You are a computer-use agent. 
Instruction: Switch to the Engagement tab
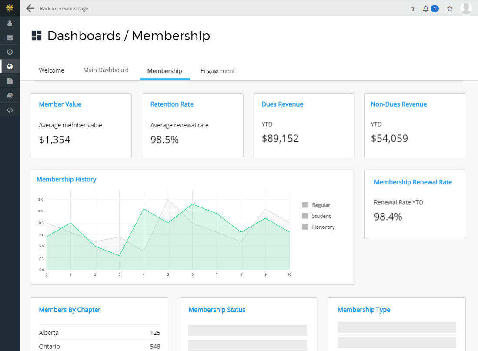pos(217,71)
